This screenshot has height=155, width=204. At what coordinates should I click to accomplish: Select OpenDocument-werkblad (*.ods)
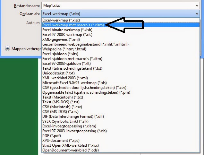[x=121, y=150]
